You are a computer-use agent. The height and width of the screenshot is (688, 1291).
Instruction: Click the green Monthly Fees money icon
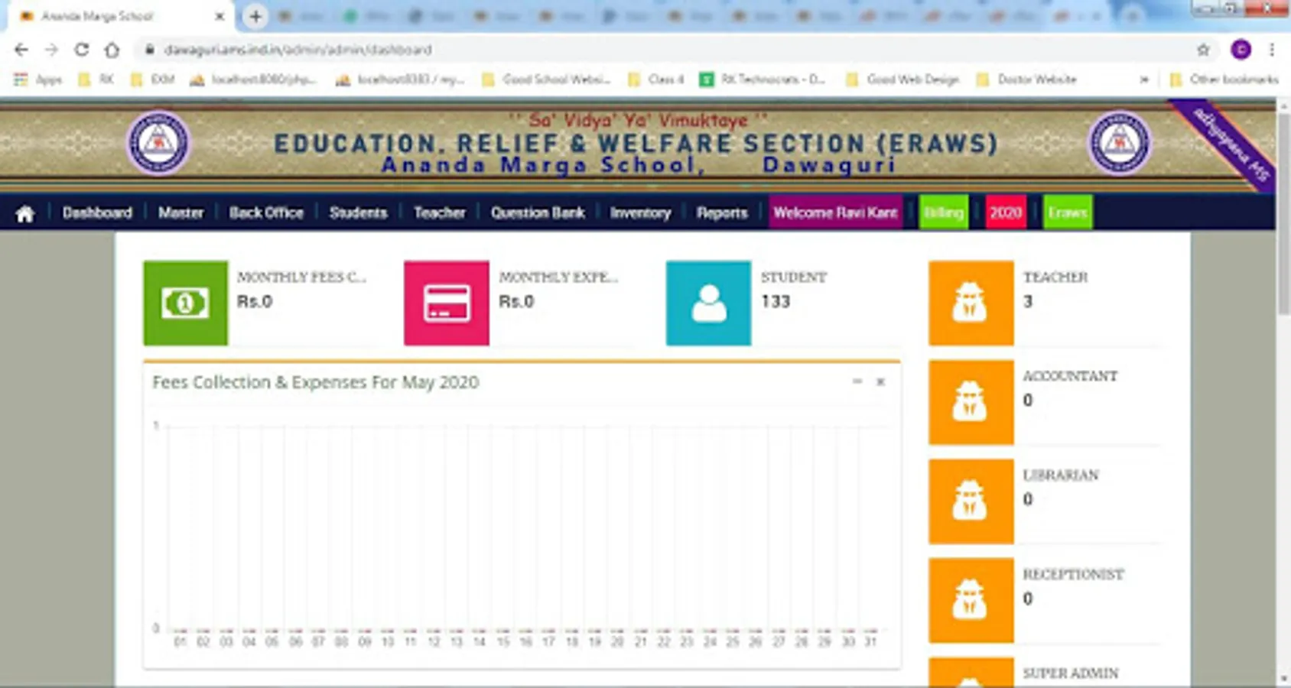point(185,303)
